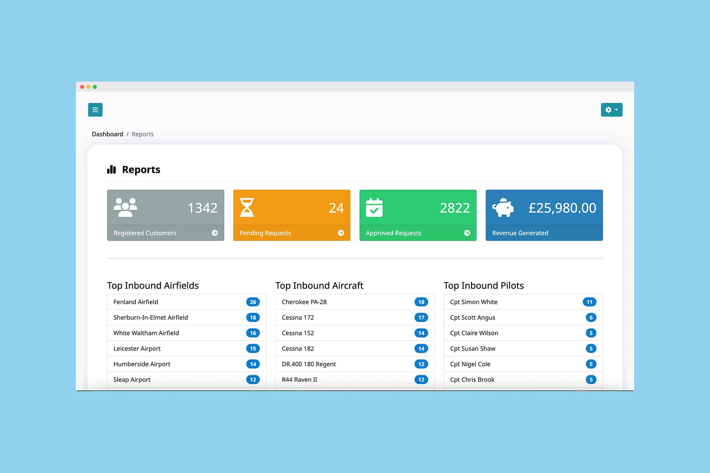The image size is (710, 473).
Task: Select Cpt Scott Angus row
Action: pyautogui.click(x=523, y=317)
